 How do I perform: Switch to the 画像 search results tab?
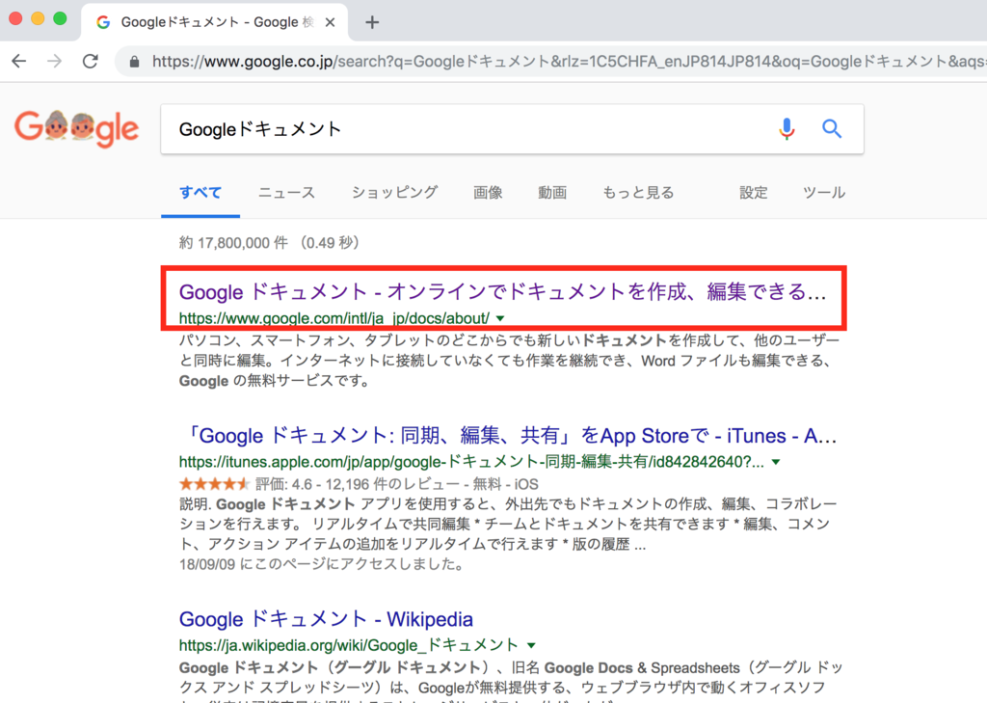[x=488, y=192]
